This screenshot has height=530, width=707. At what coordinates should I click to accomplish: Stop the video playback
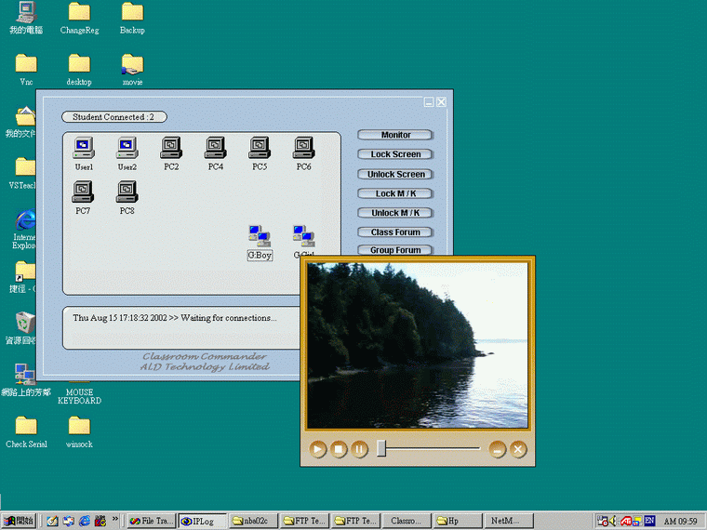coord(340,449)
